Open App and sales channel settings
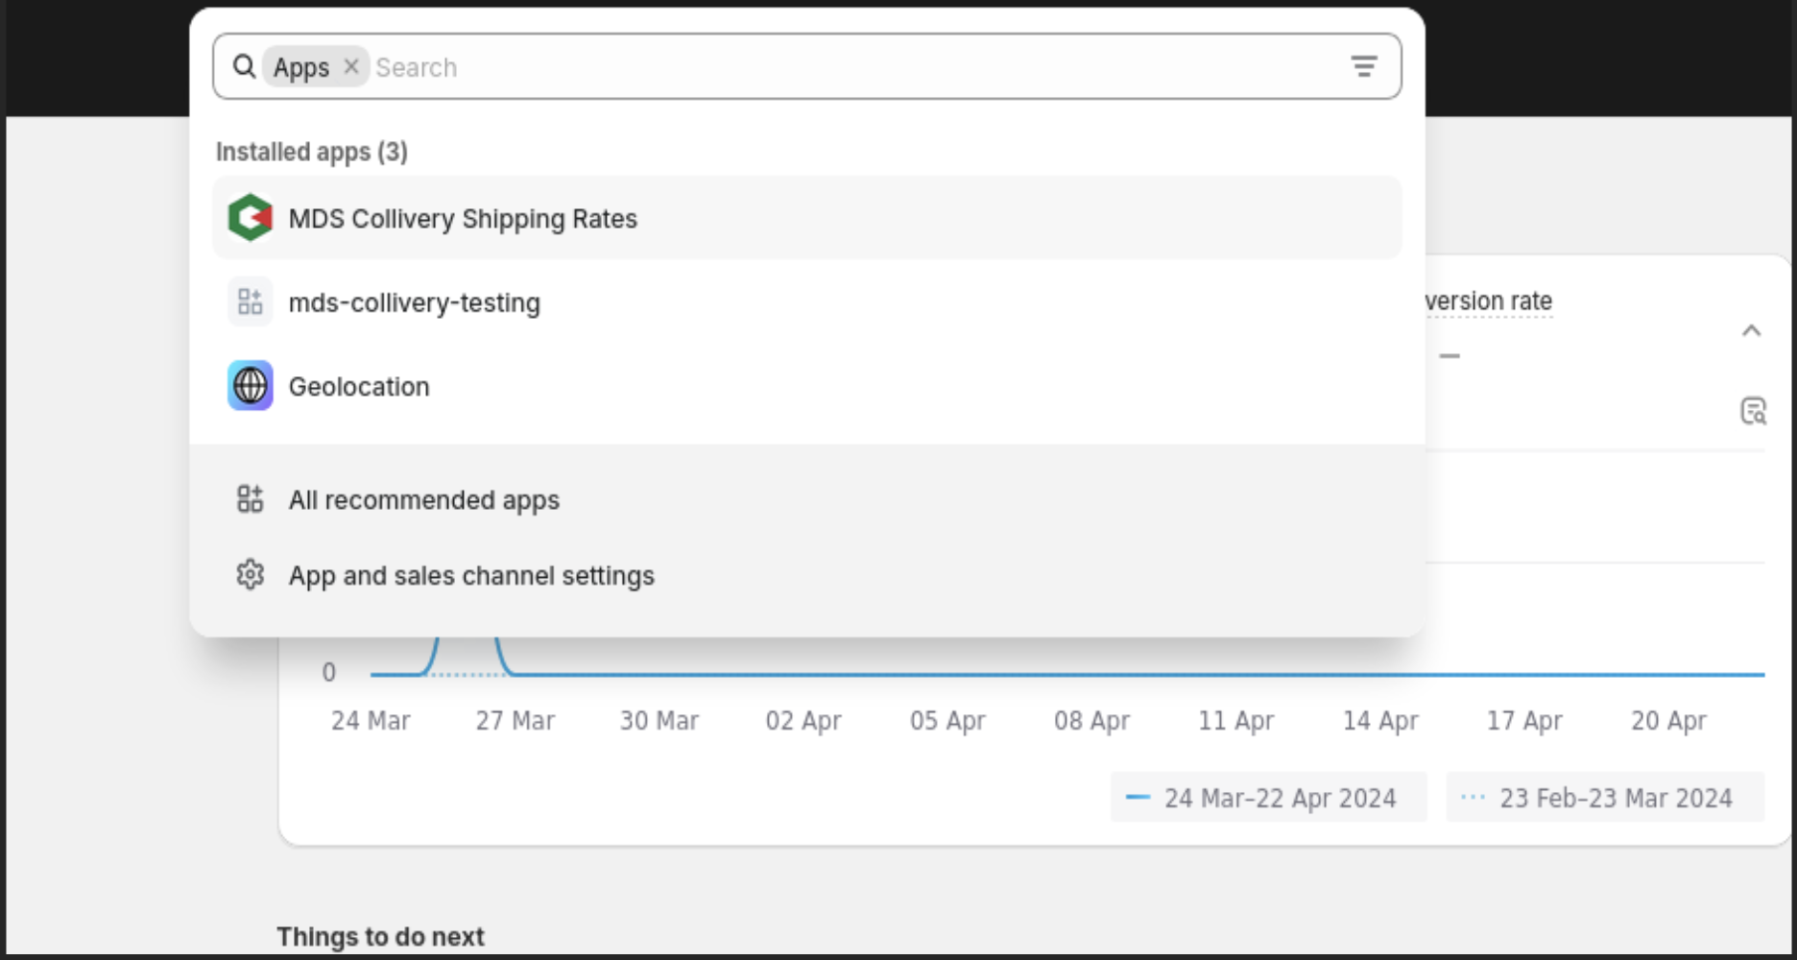The width and height of the screenshot is (1797, 960). point(471,576)
